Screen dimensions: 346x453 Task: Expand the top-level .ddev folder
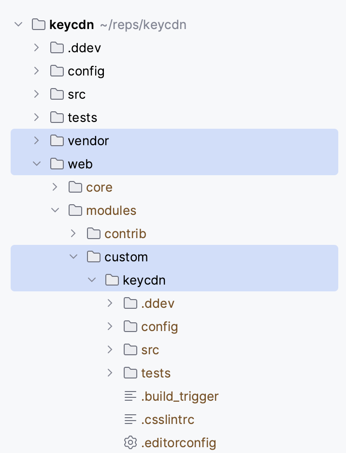pyautogui.click(x=37, y=48)
